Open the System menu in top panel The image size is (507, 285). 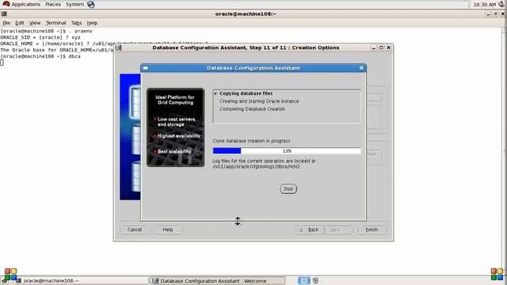point(74,4)
